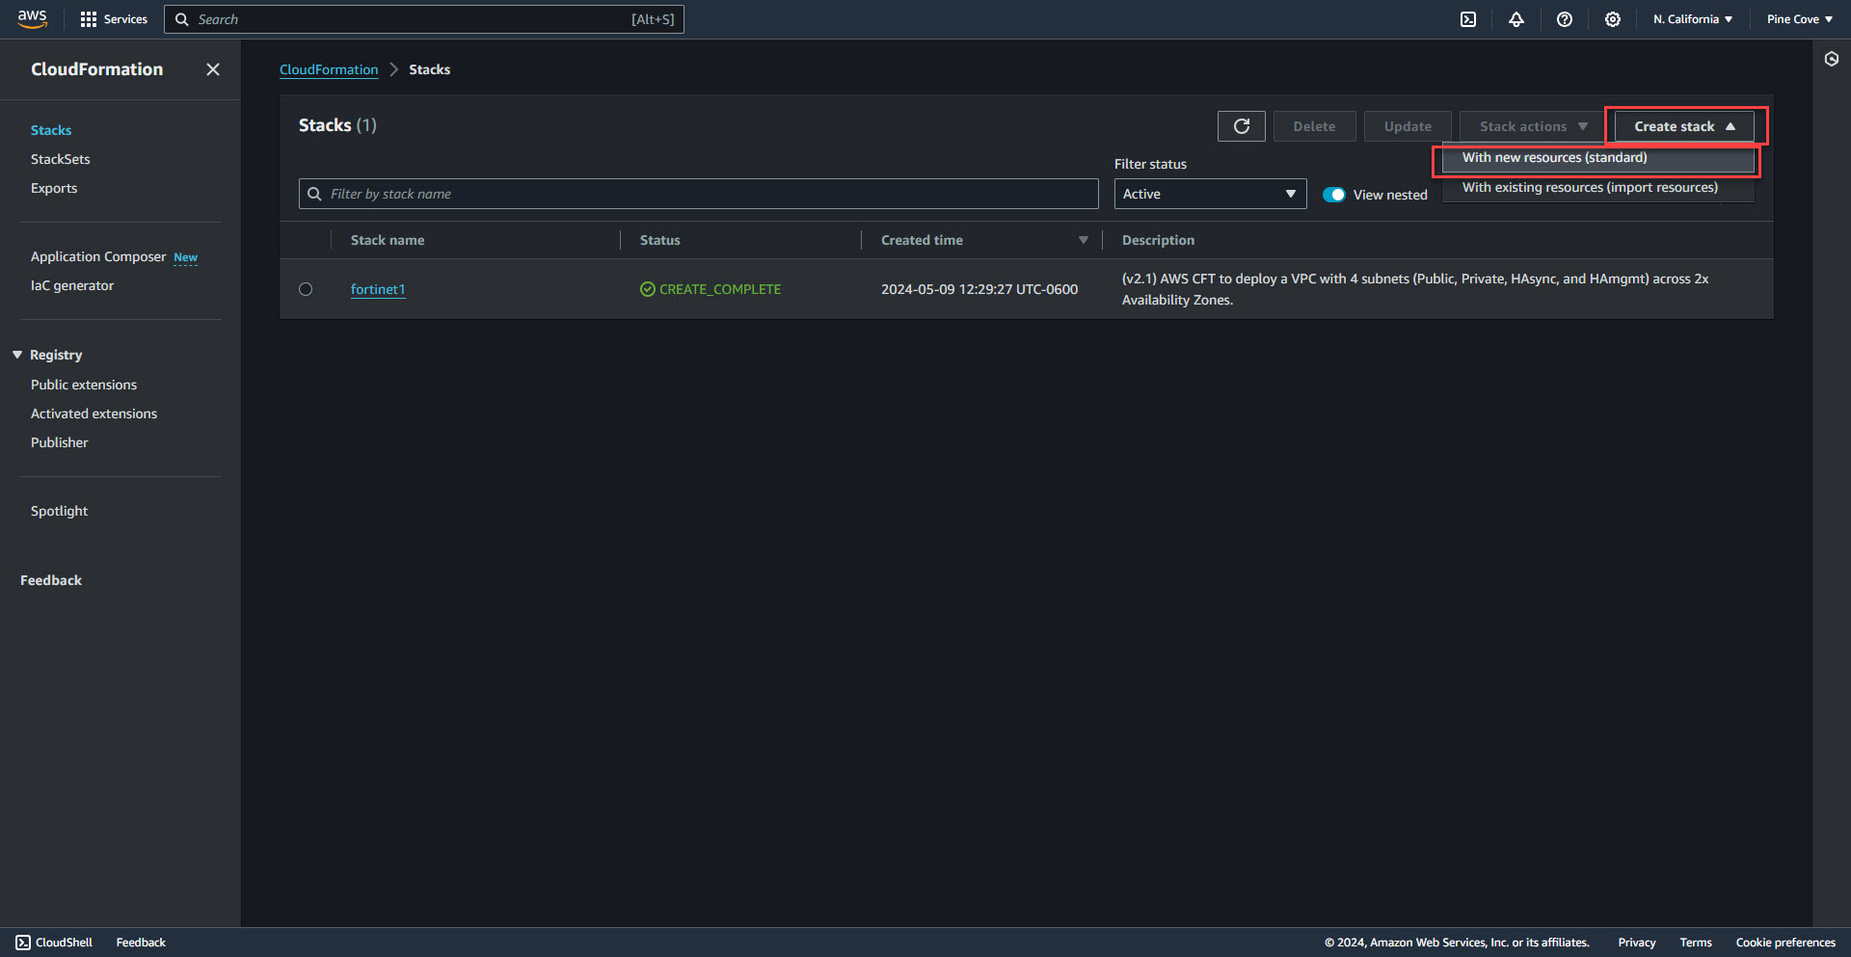Open the Active filter status dropdown

tap(1211, 194)
